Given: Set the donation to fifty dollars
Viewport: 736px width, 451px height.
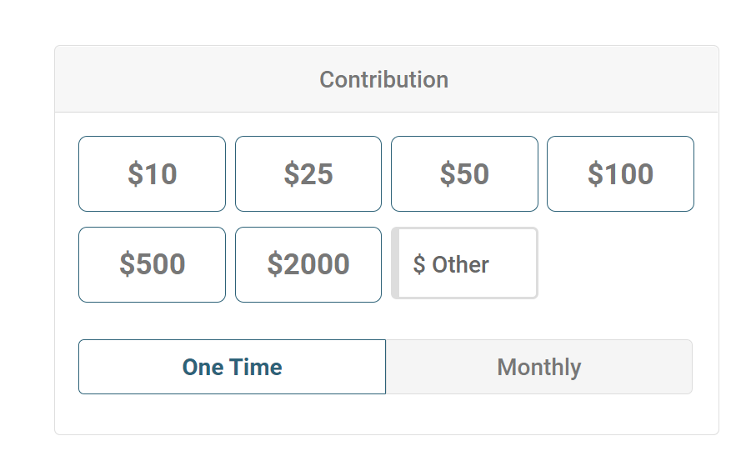Looking at the screenshot, I should pyautogui.click(x=464, y=173).
